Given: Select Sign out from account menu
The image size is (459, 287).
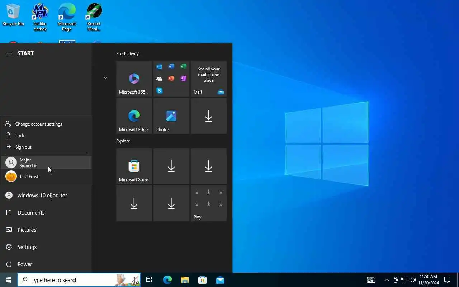Looking at the screenshot, I should 46,147.
